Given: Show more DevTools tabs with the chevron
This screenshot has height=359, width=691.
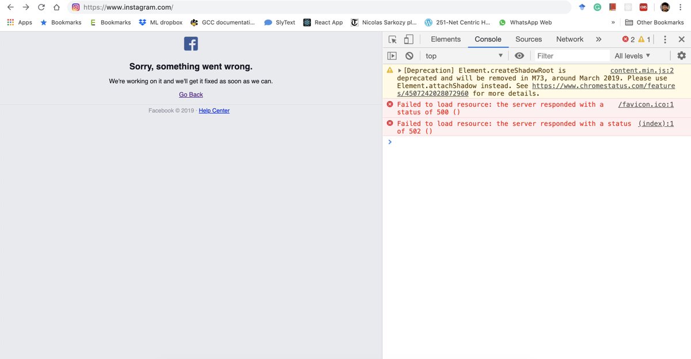Looking at the screenshot, I should 598,39.
